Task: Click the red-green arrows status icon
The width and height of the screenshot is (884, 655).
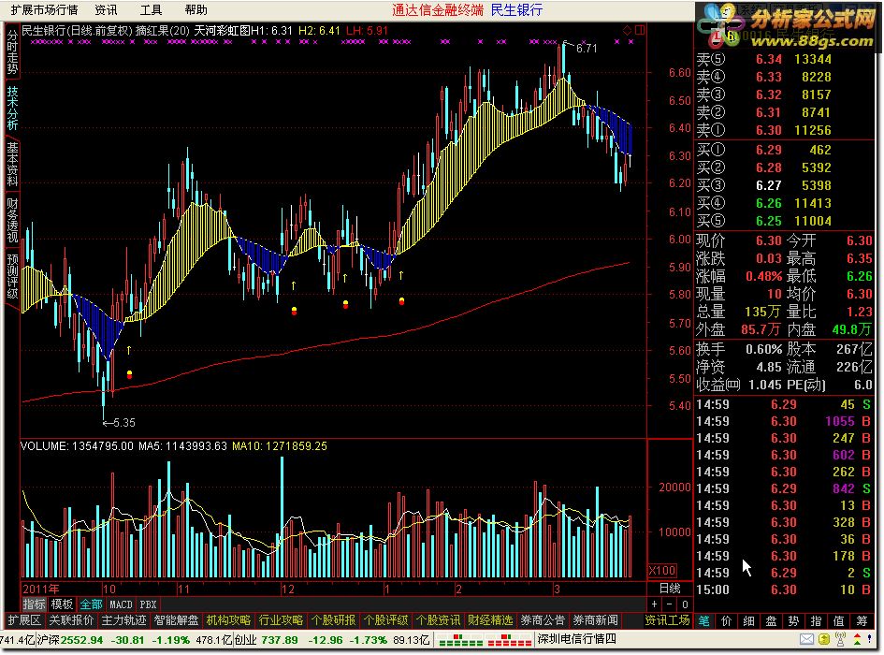Action: point(857,639)
